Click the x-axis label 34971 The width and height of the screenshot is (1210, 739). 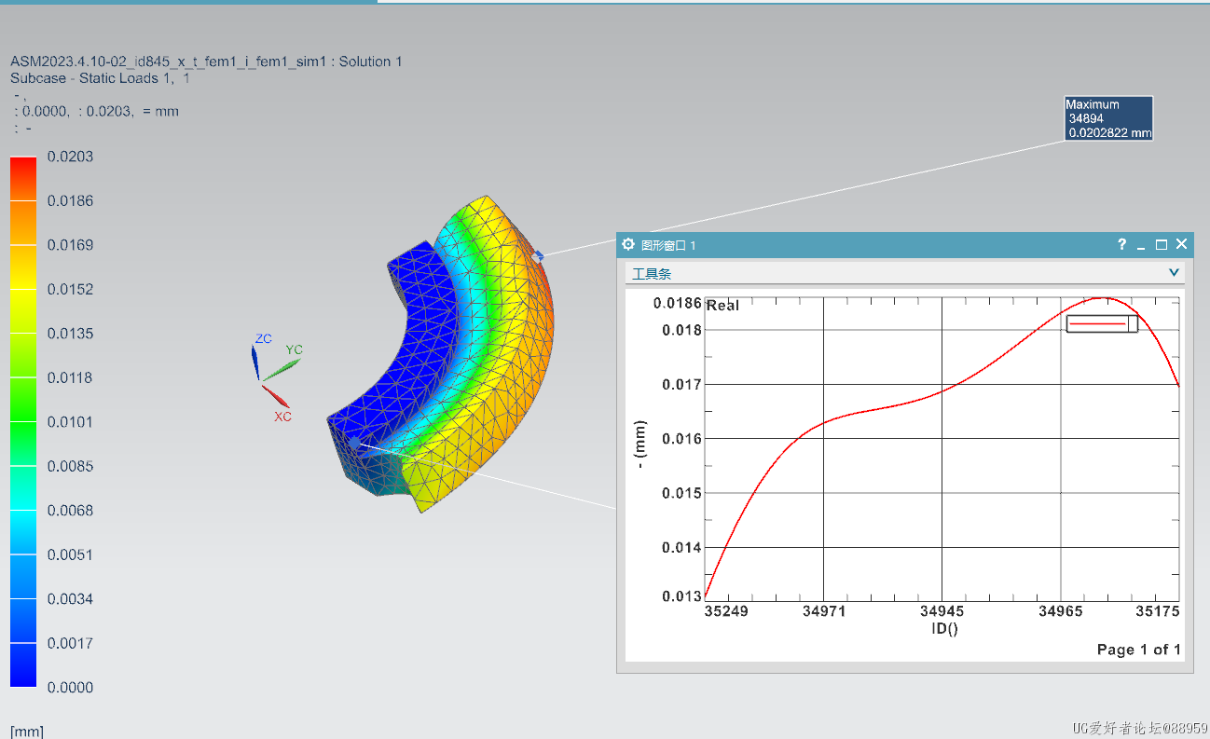click(x=823, y=612)
